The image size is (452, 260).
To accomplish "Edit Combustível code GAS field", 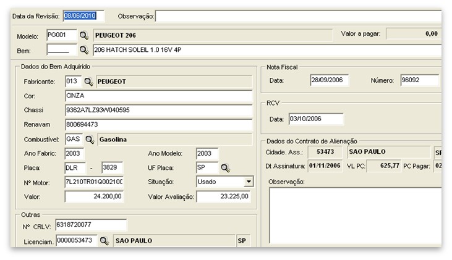I will (x=74, y=140).
